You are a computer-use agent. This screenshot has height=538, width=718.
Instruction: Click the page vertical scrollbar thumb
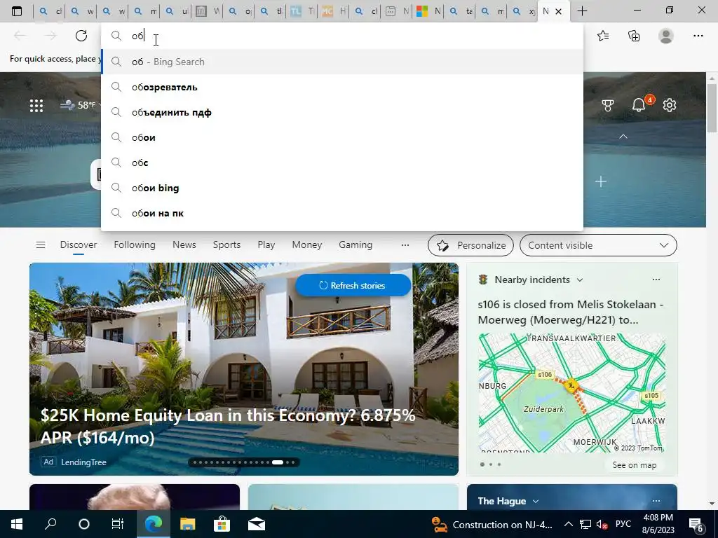pos(712,107)
